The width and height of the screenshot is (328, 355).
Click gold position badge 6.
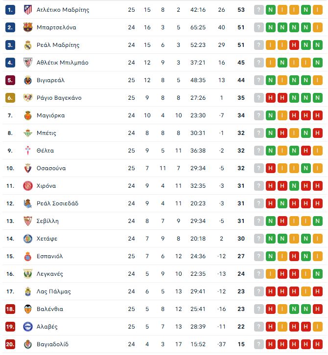point(10,98)
